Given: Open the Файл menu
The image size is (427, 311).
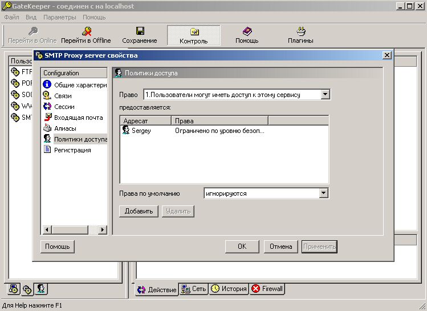Looking at the screenshot, I should pos(12,17).
